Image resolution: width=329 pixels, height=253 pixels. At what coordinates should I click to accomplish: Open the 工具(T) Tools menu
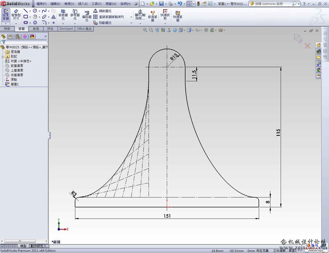[x=97, y=4]
